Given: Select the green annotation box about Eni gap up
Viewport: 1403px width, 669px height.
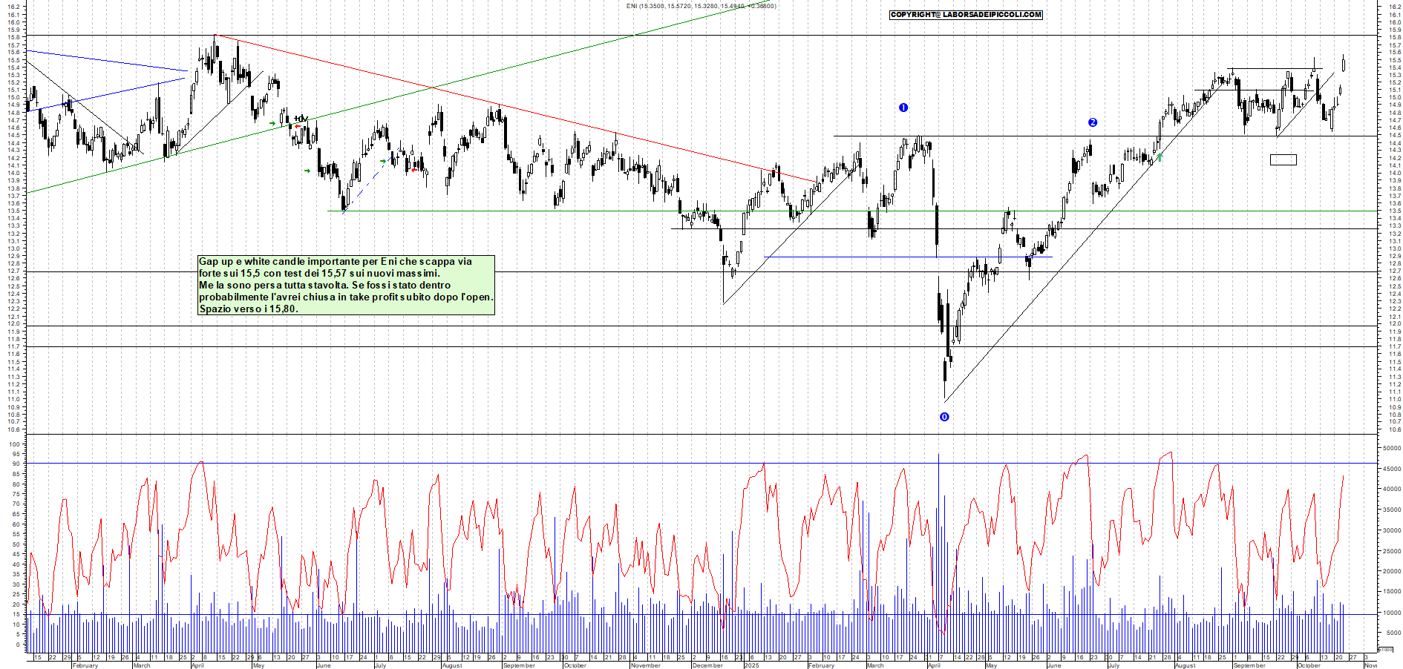Looking at the screenshot, I should point(346,286).
